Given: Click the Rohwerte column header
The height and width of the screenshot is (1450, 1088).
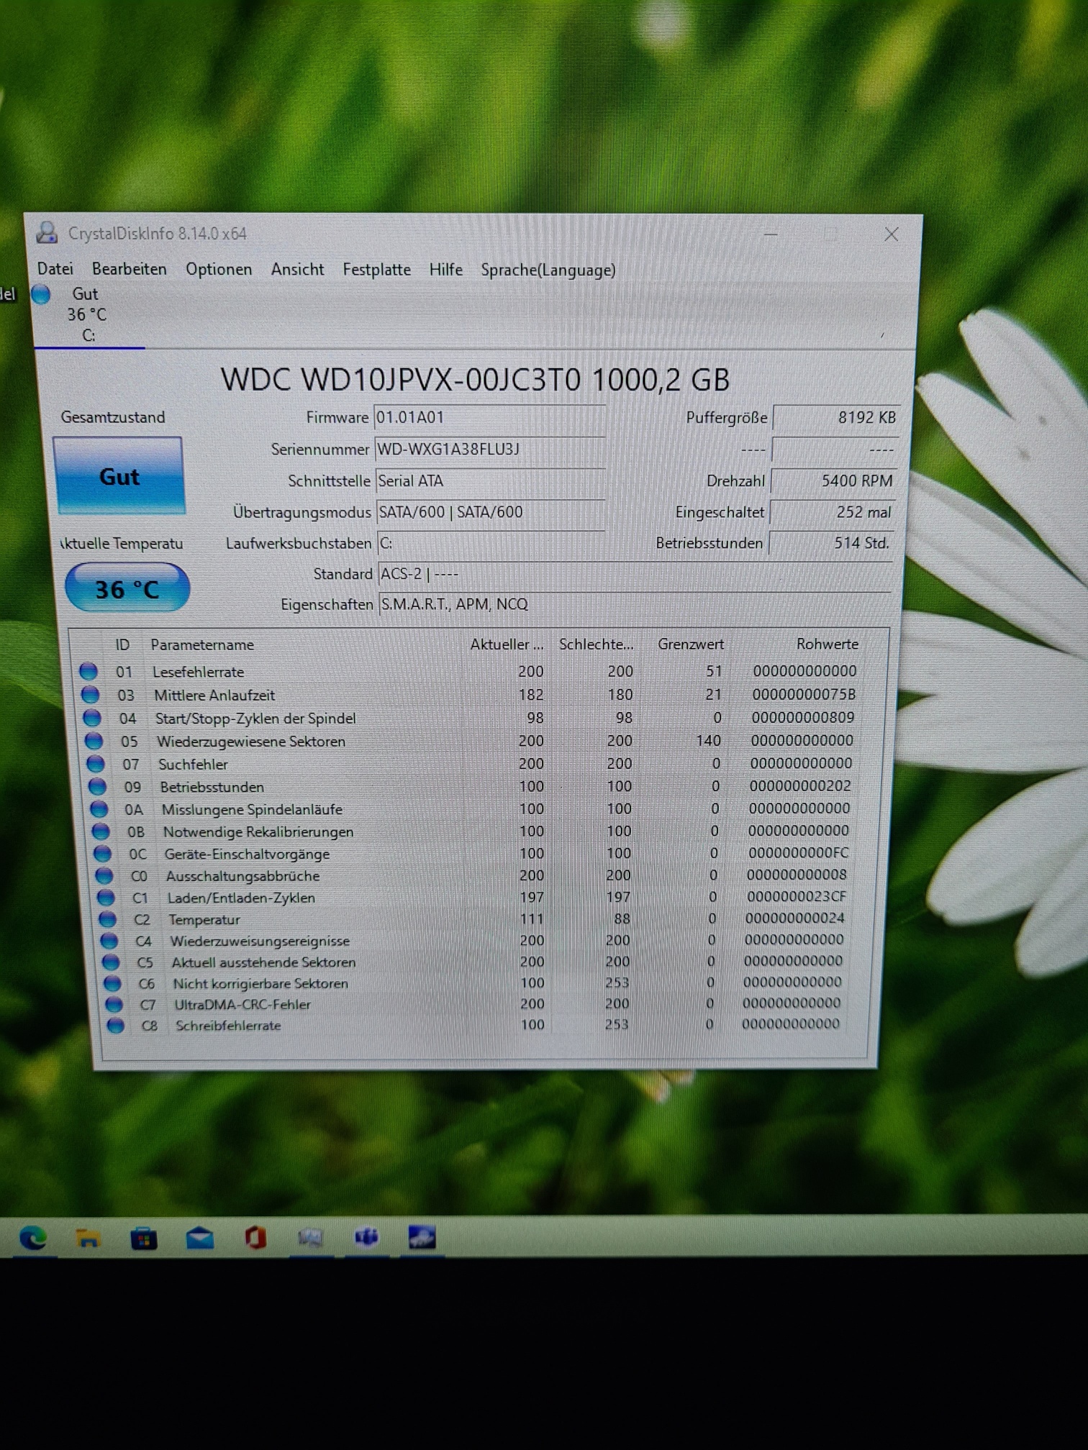Looking at the screenshot, I should [828, 644].
